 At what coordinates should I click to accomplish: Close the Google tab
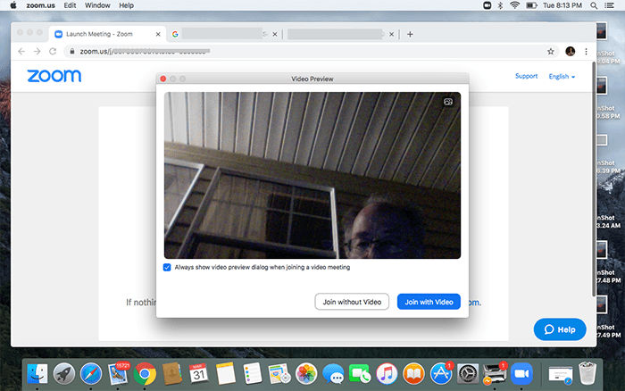coord(275,34)
